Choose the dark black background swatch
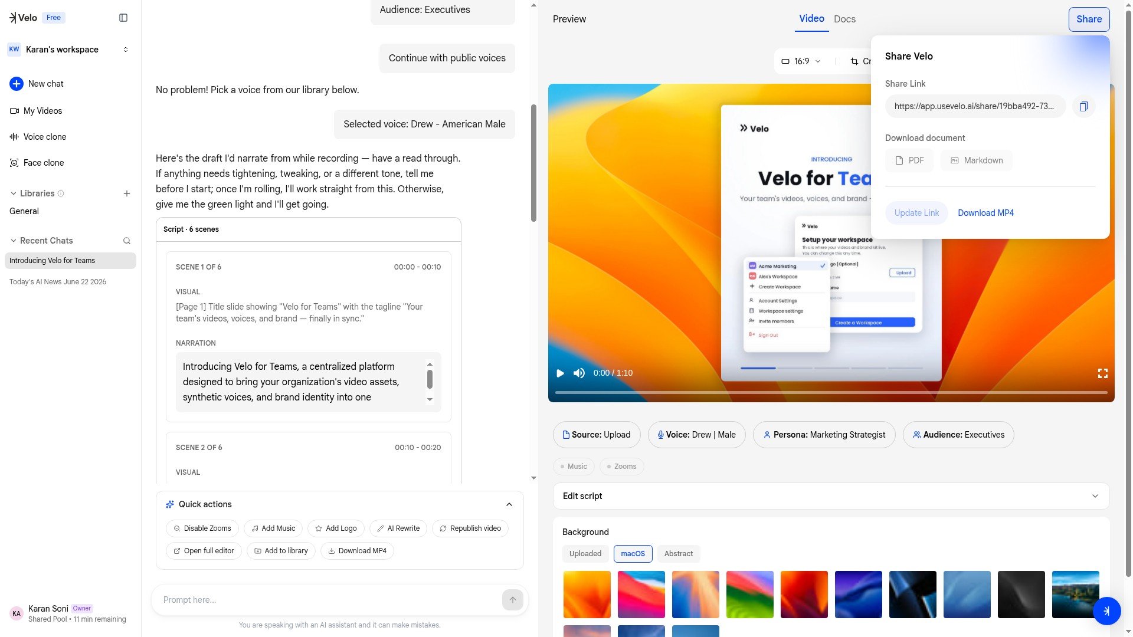The width and height of the screenshot is (1133, 637). click(x=1021, y=595)
